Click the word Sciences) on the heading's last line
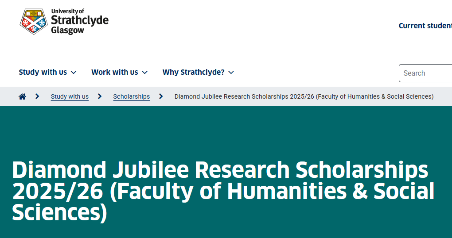 (x=59, y=212)
